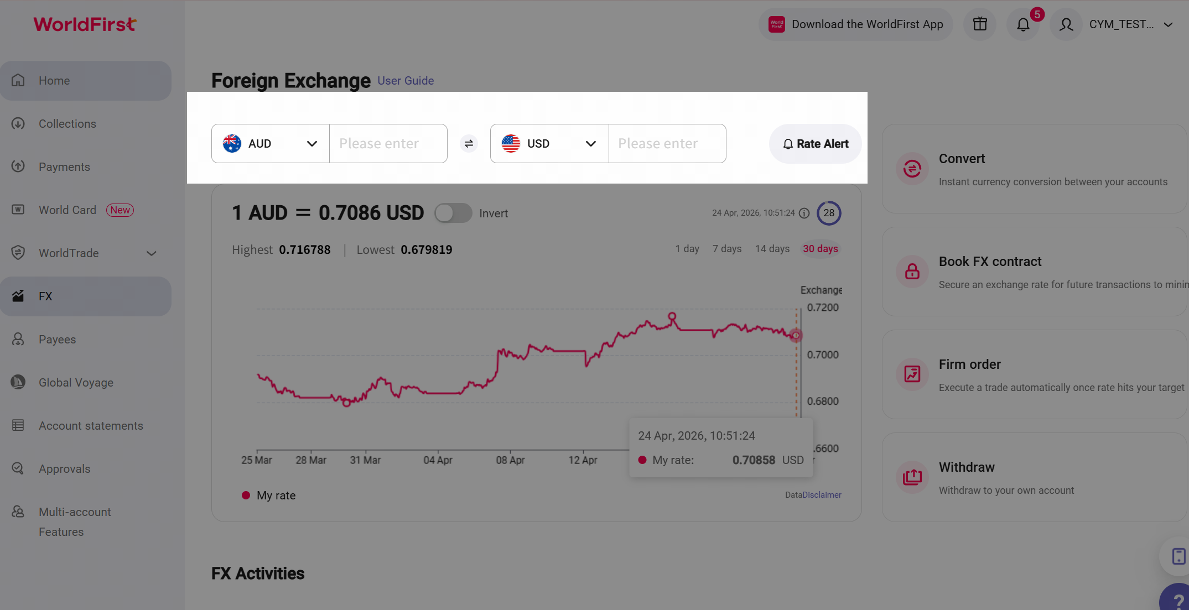Go to Home in the sidebar
The image size is (1189, 610).
tap(86, 81)
